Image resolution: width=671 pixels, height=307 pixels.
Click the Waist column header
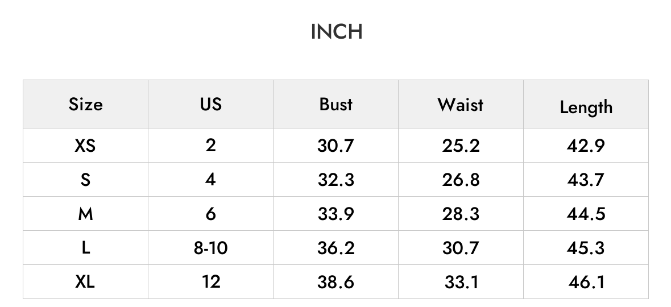(x=461, y=104)
